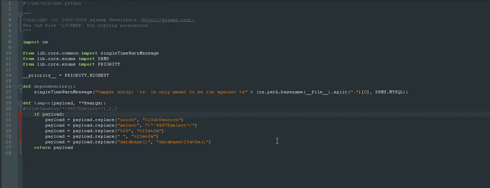Click 'DBMS.MYSQL' at end of line 17

pos(389,92)
